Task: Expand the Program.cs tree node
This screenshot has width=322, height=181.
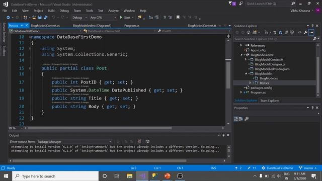Action: click(242, 93)
